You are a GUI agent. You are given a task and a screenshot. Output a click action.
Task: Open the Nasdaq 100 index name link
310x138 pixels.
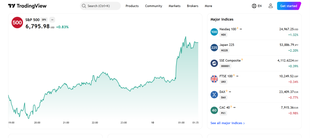click(228, 29)
